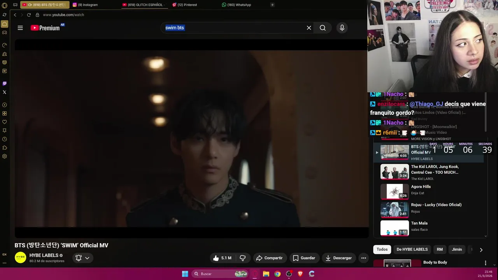
Task: Toggle the notification bell for HYBE LABELS
Action: coord(78,258)
